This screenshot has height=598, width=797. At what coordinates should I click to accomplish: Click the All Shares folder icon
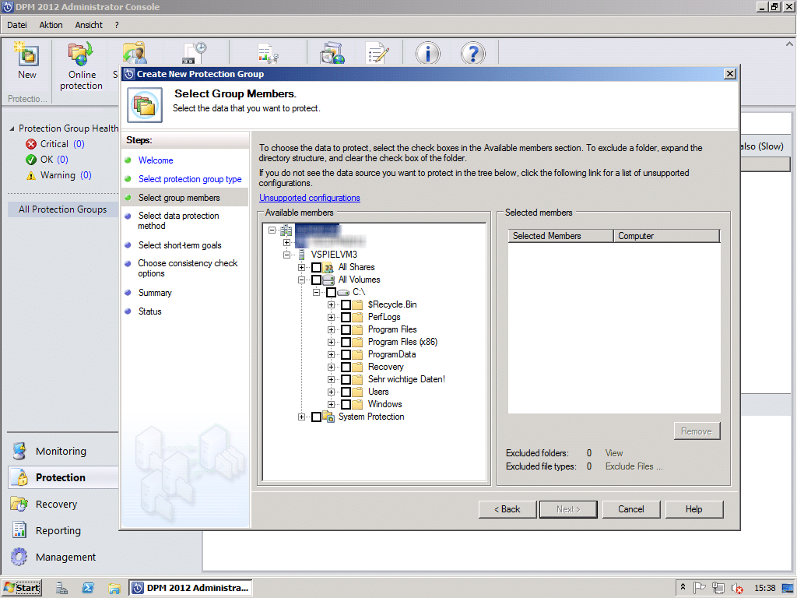[x=328, y=267]
